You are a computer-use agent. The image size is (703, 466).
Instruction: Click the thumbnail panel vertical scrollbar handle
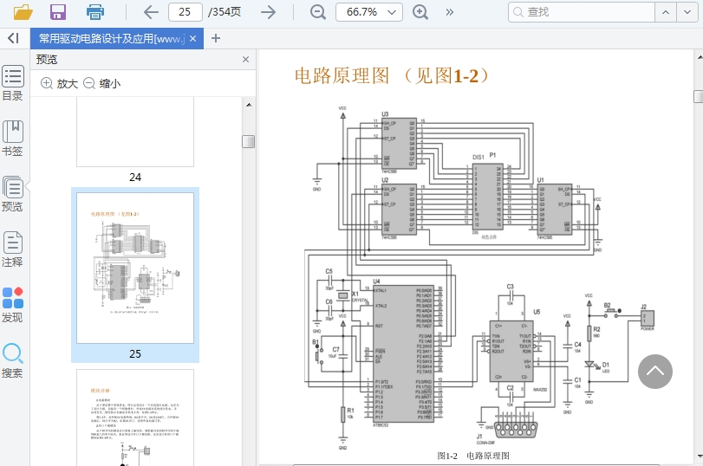(x=248, y=141)
